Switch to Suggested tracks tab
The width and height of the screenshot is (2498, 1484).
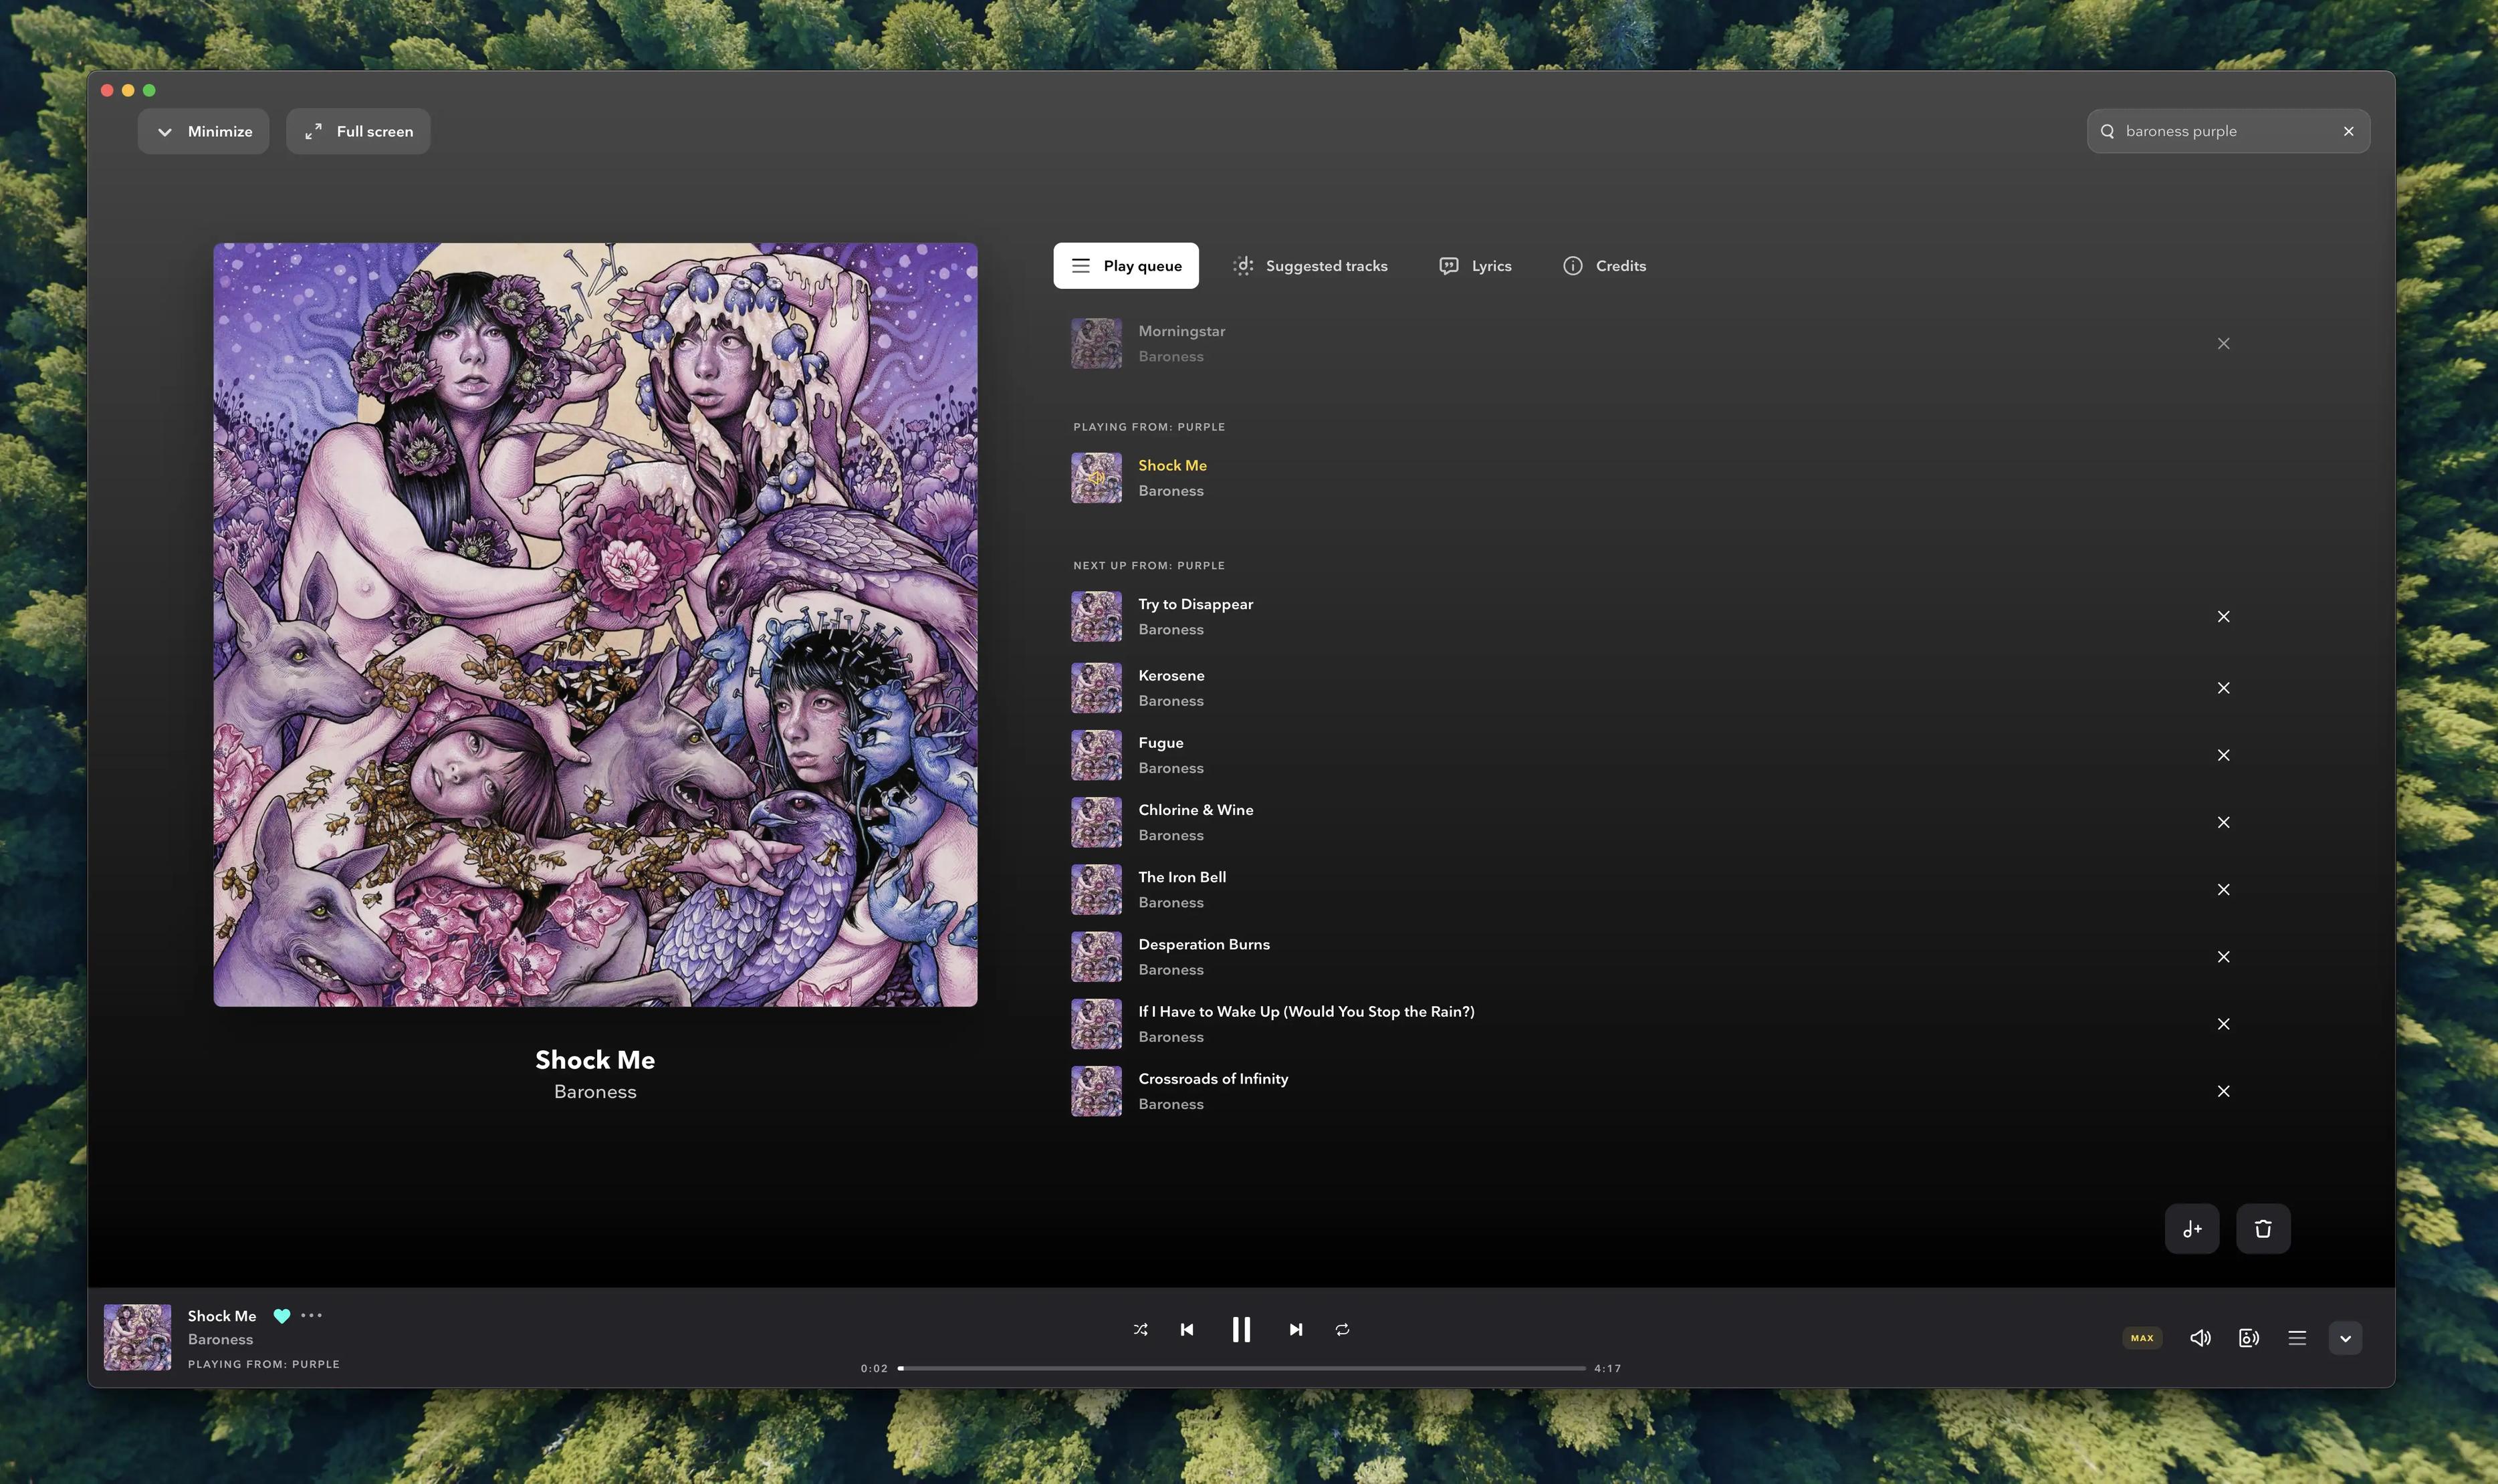pyautogui.click(x=1310, y=266)
